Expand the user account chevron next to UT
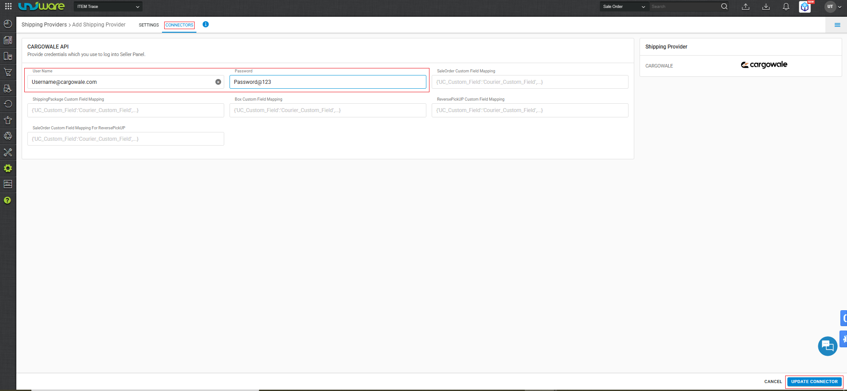The image size is (847, 391). [x=840, y=7]
